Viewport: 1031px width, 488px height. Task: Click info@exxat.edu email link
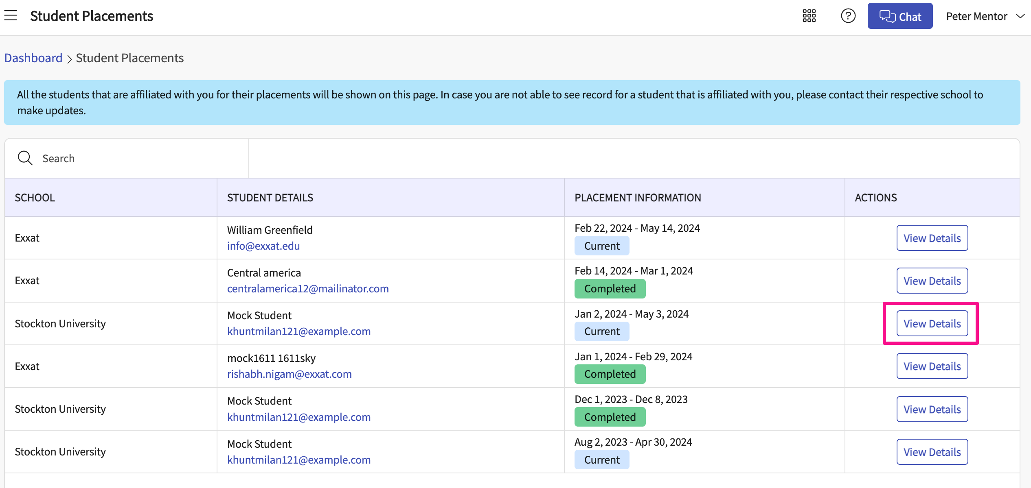263,246
